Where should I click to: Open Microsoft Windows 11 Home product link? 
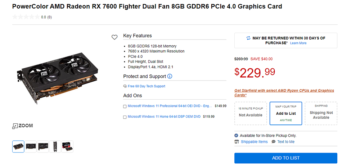click(164, 117)
